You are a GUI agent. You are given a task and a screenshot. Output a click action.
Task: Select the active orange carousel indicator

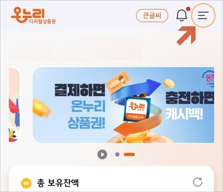(129, 154)
